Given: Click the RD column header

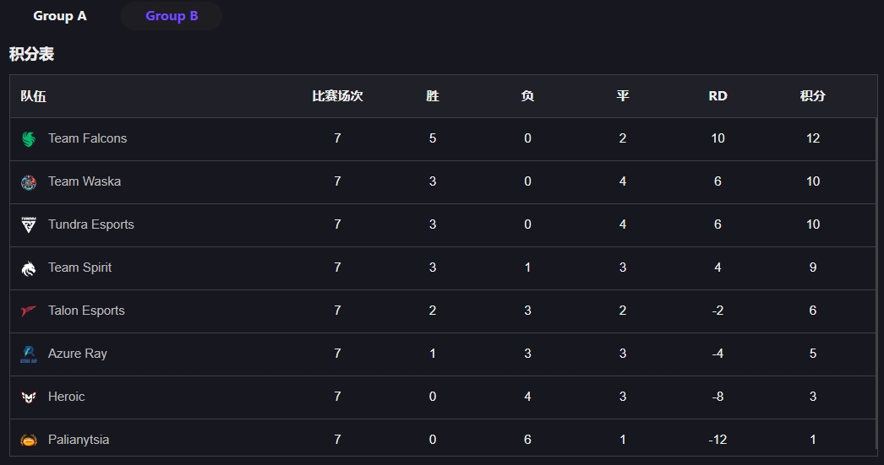Looking at the screenshot, I should 718,96.
